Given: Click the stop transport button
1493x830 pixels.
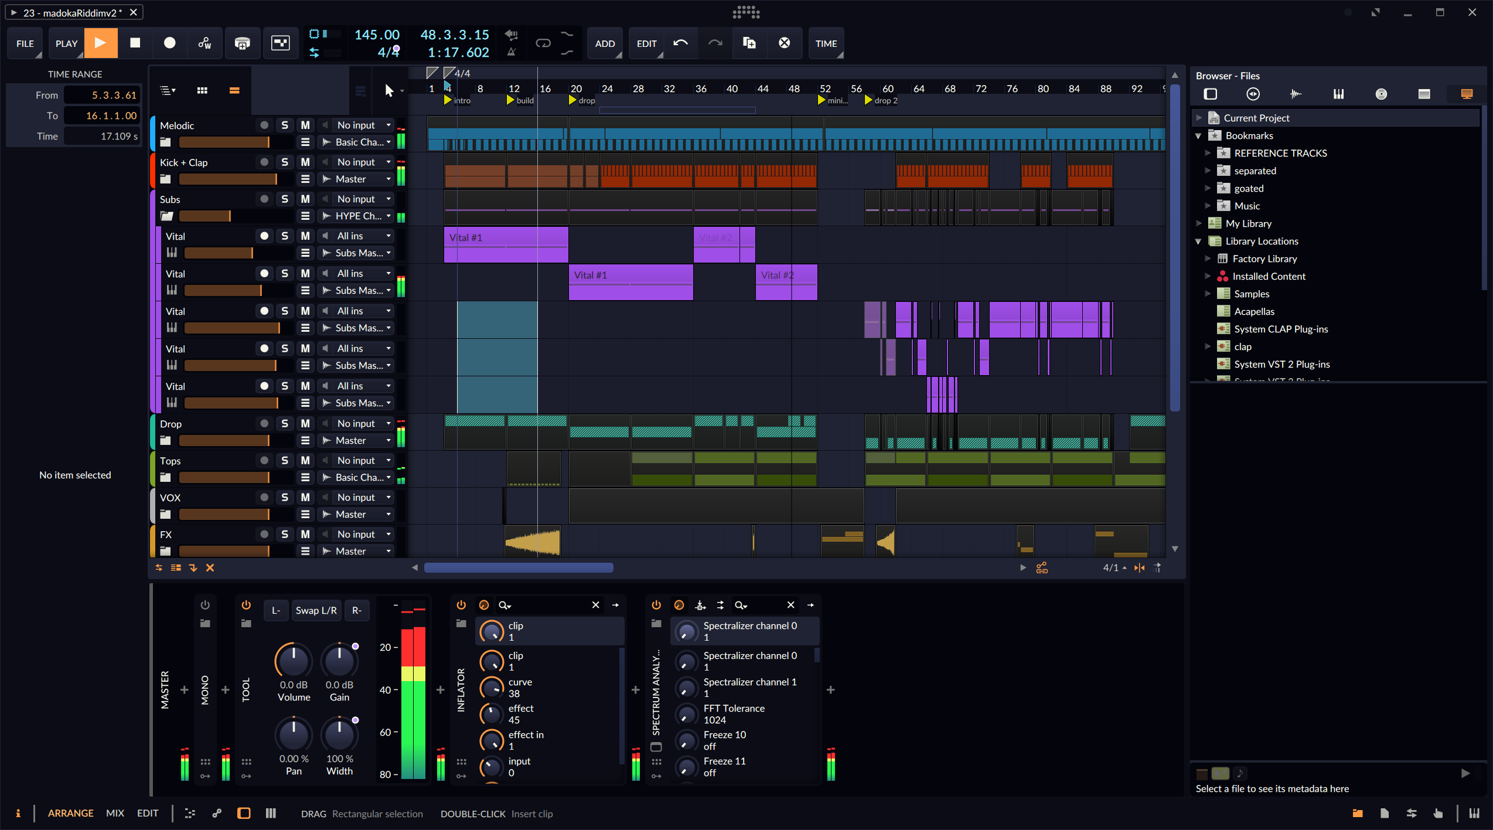Looking at the screenshot, I should (135, 43).
